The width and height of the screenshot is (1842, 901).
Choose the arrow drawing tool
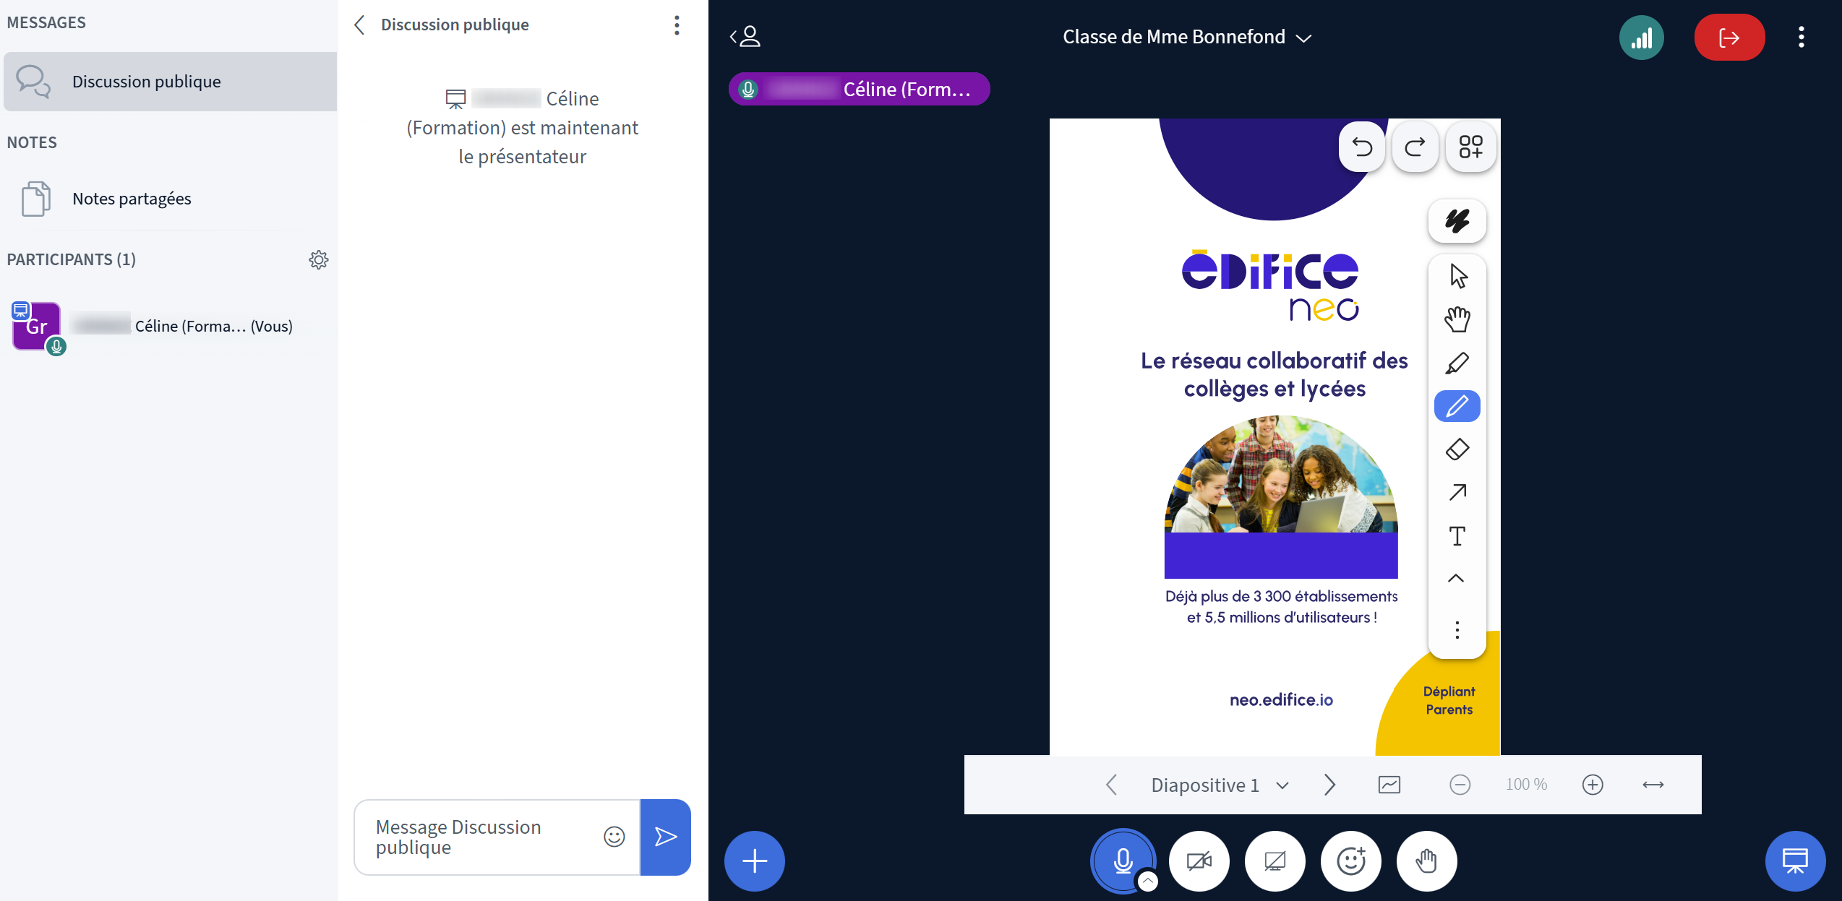pos(1457,493)
